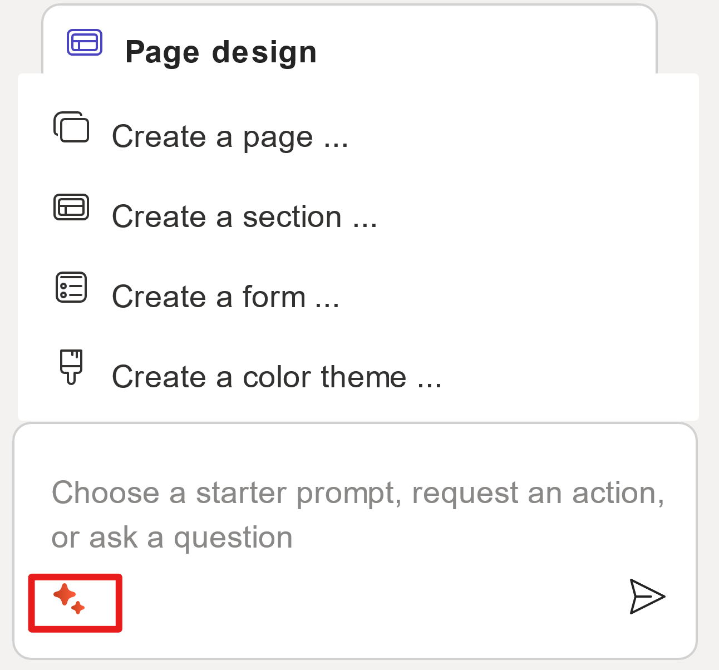Click the Page design layout icon
This screenshot has height=670, width=719.
pyautogui.click(x=85, y=42)
